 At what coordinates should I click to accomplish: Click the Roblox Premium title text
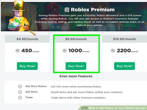click(x=93, y=10)
